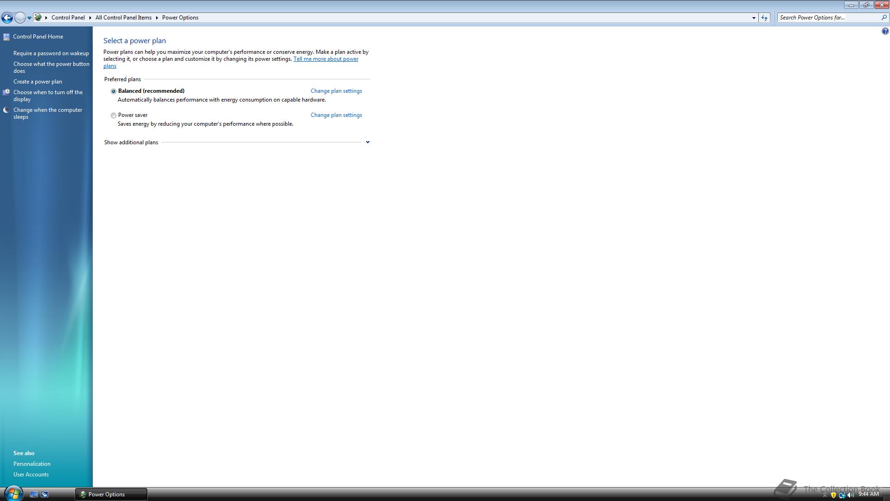The height and width of the screenshot is (501, 890).
Task: Open Choose what the power button does
Action: 51,67
